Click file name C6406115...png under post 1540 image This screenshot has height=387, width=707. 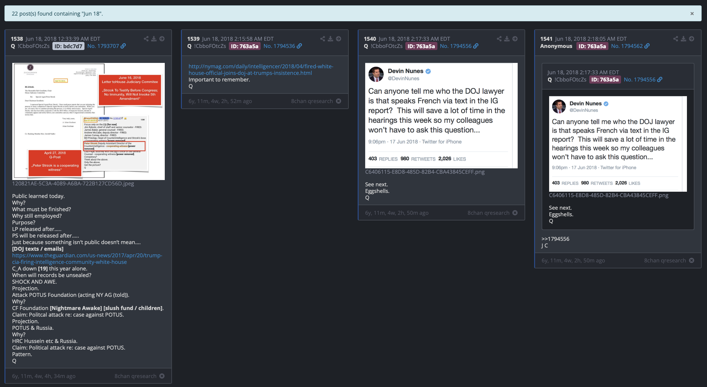click(x=425, y=172)
